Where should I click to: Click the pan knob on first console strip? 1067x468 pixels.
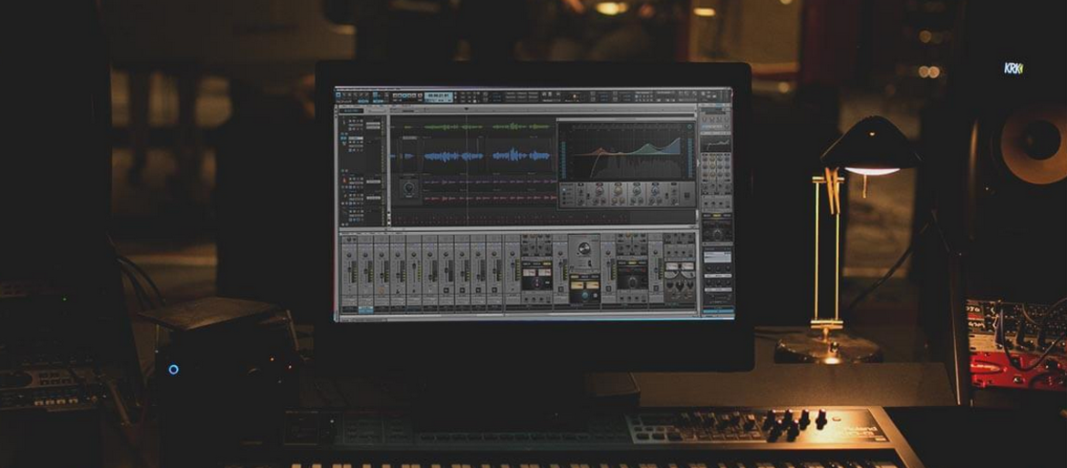349,255
